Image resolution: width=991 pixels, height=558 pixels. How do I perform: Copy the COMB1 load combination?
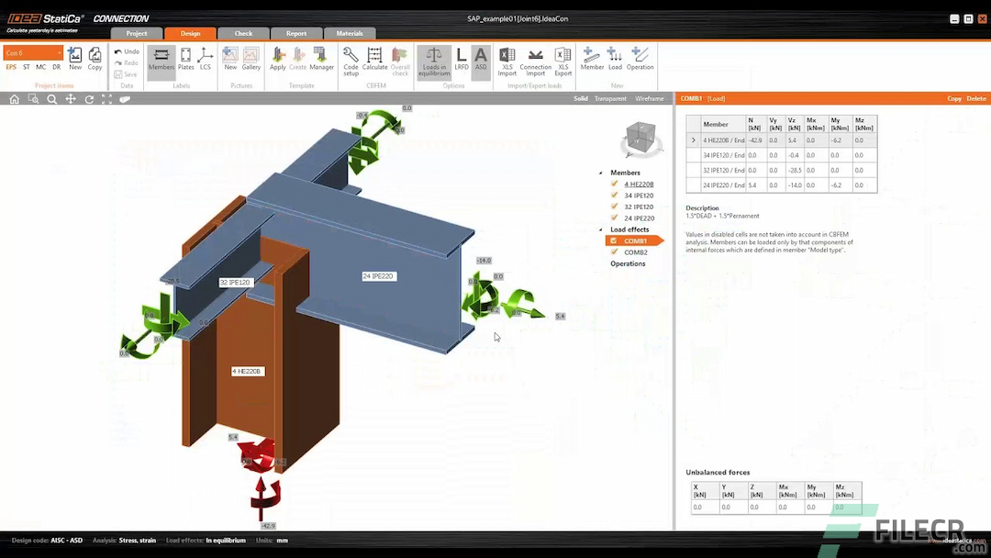(954, 98)
